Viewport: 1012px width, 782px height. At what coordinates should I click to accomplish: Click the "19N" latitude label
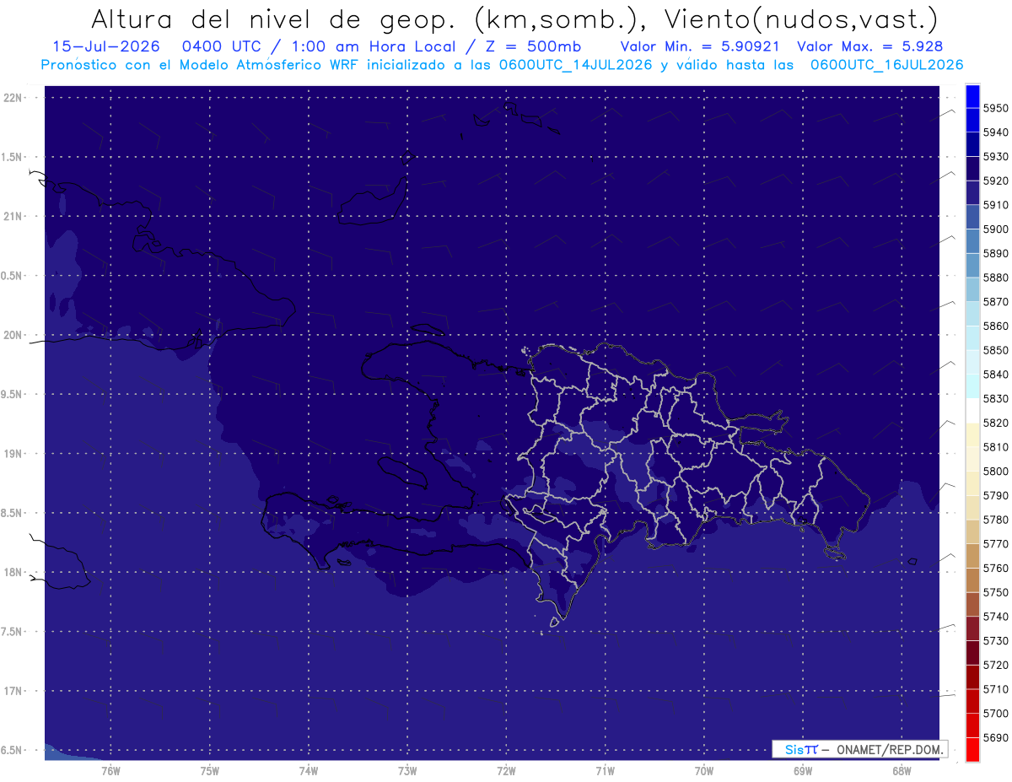12,454
